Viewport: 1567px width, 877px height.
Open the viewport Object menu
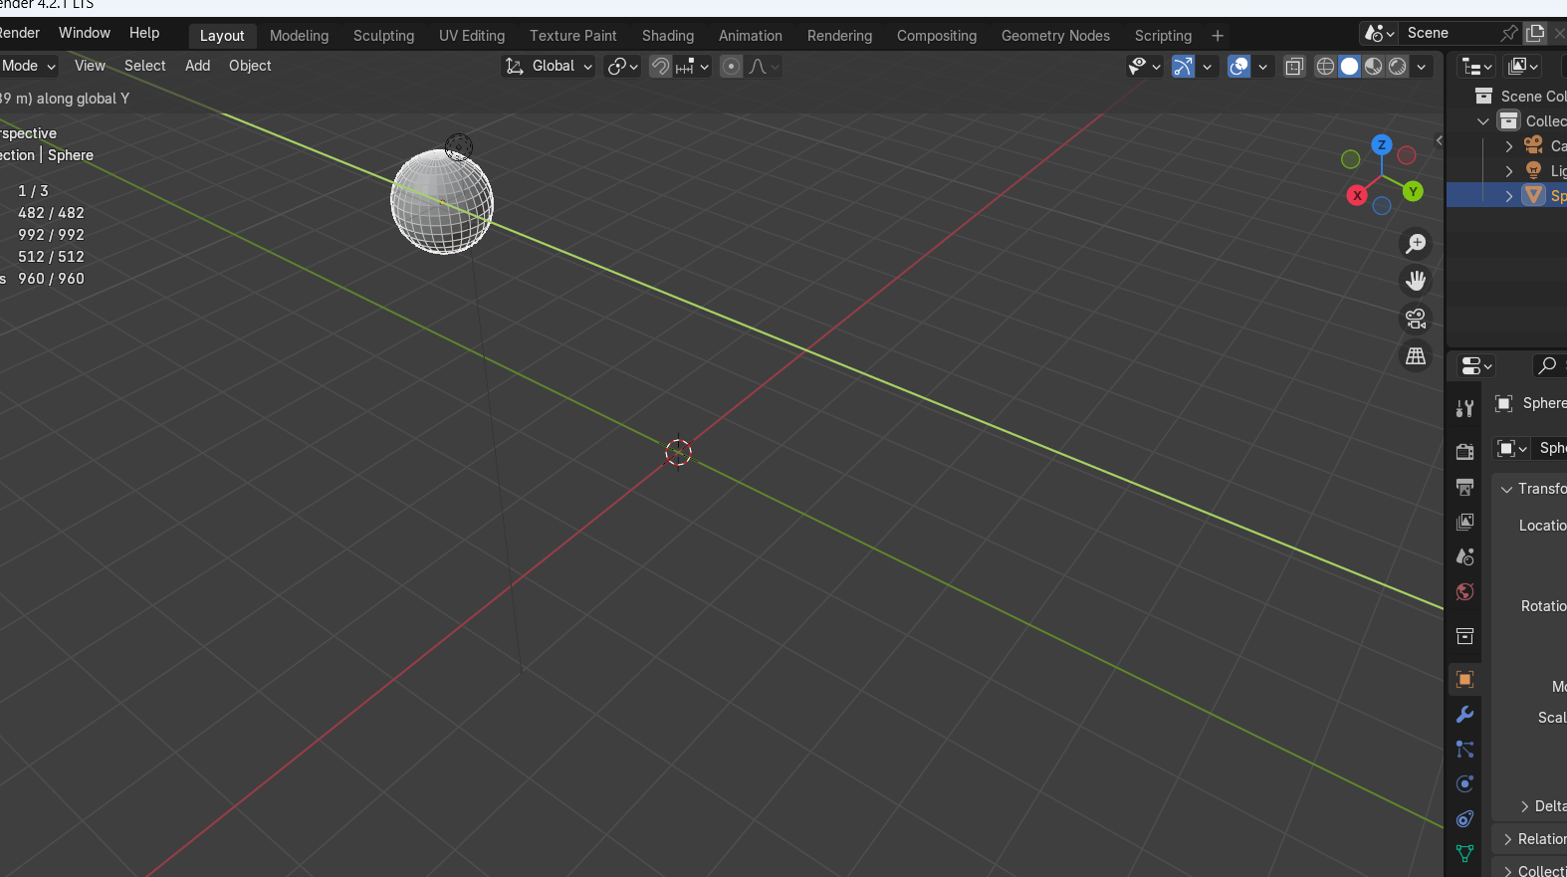(250, 66)
